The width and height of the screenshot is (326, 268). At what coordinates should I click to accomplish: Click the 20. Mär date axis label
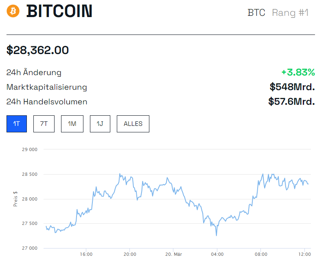[x=173, y=255]
